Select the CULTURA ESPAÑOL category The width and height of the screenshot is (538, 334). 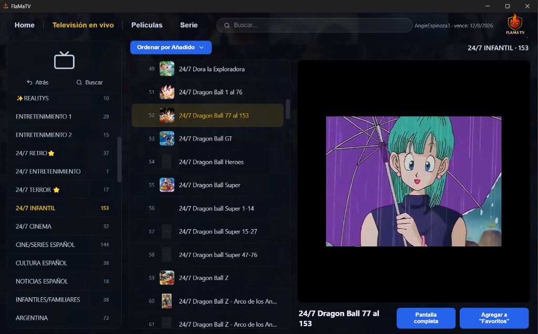coord(63,263)
